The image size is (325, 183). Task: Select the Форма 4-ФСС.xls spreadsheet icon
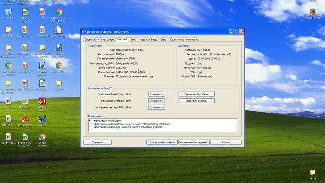(25, 12)
